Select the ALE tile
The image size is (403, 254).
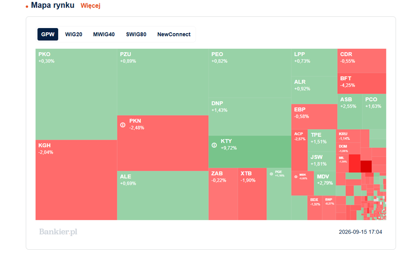click(163, 196)
